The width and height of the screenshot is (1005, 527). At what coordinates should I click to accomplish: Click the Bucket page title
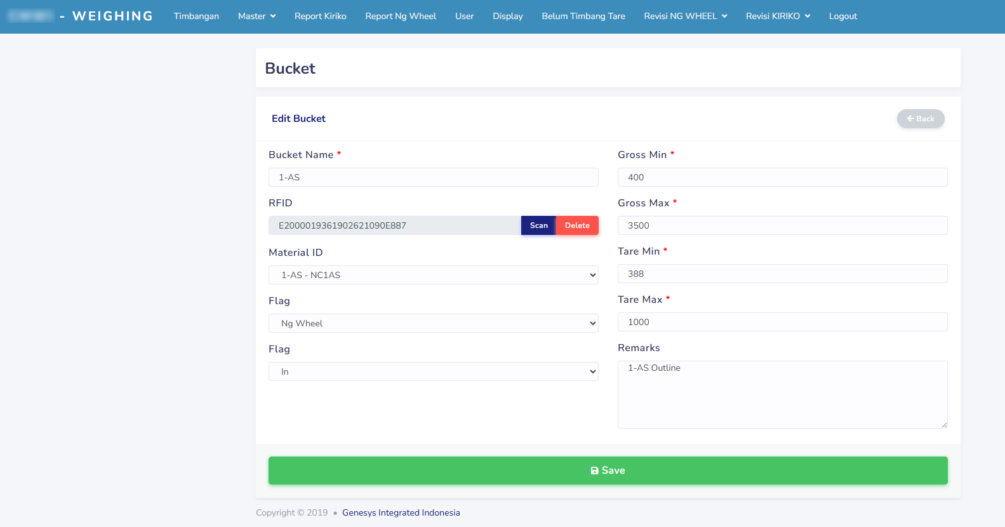[290, 69]
